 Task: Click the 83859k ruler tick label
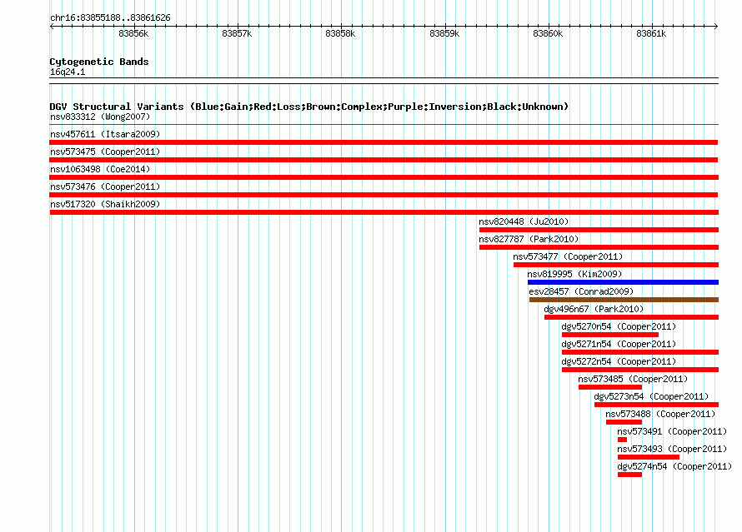tap(444, 33)
